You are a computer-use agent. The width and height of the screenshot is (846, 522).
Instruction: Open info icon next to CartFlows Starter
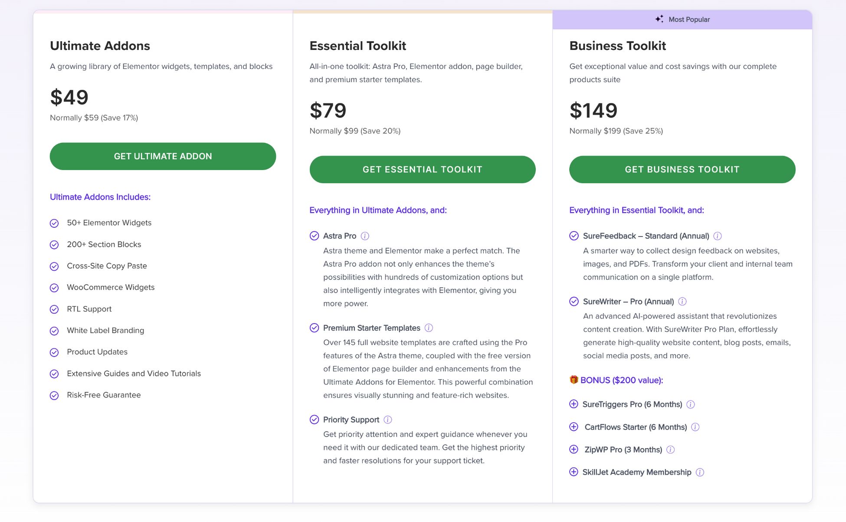coord(695,427)
